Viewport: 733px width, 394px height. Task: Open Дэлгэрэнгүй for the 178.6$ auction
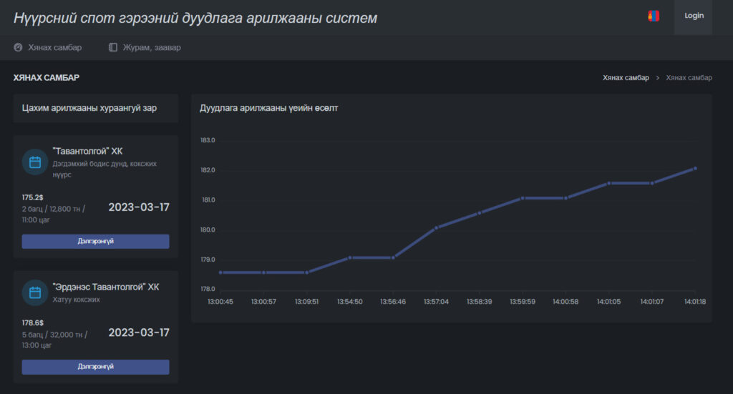(x=95, y=367)
